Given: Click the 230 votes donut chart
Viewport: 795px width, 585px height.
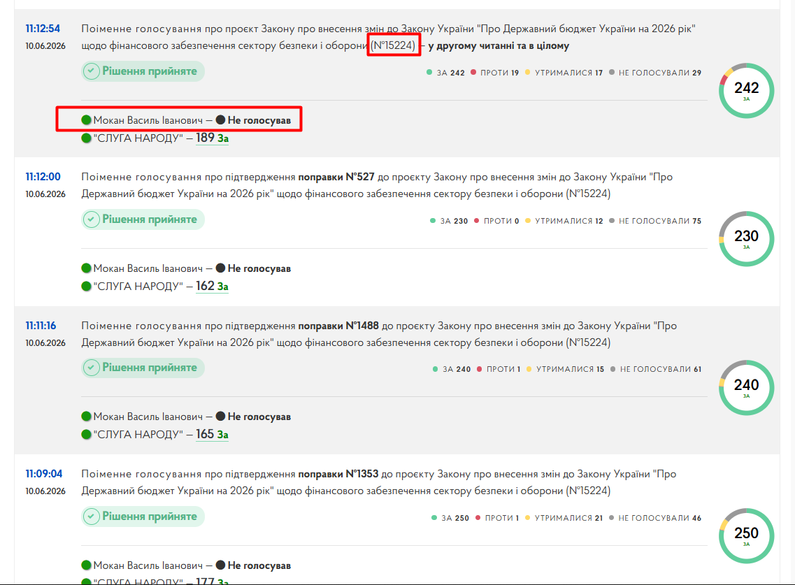Looking at the screenshot, I should pos(746,239).
